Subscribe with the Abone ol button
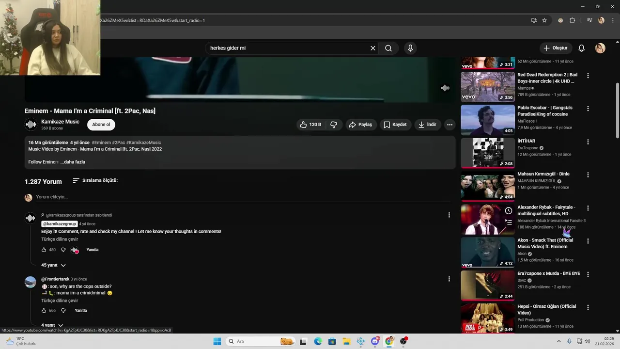Image resolution: width=620 pixels, height=349 pixels. pos(101,125)
